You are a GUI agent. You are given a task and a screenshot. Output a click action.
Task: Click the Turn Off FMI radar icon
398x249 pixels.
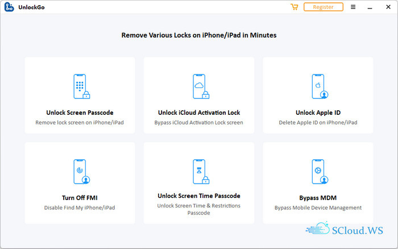click(x=80, y=172)
